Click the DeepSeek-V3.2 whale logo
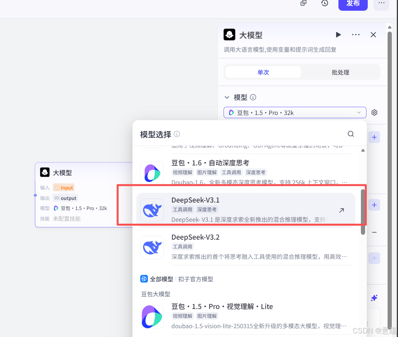 coord(152,247)
